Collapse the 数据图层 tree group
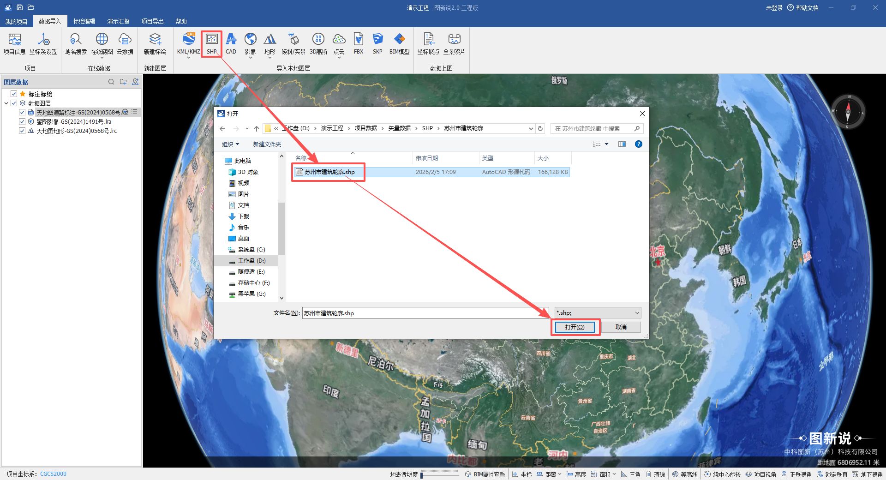This screenshot has width=886, height=480. coord(6,103)
